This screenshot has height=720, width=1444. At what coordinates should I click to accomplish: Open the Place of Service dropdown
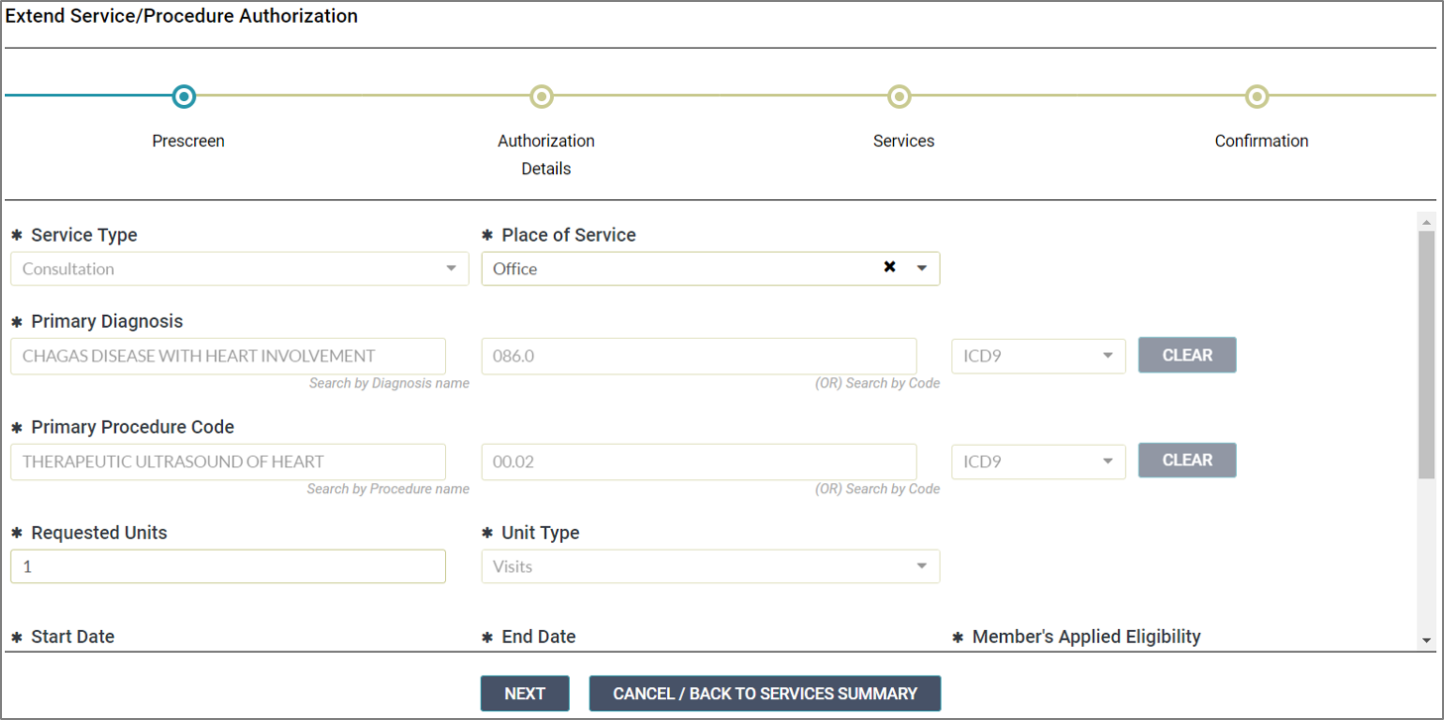921,267
